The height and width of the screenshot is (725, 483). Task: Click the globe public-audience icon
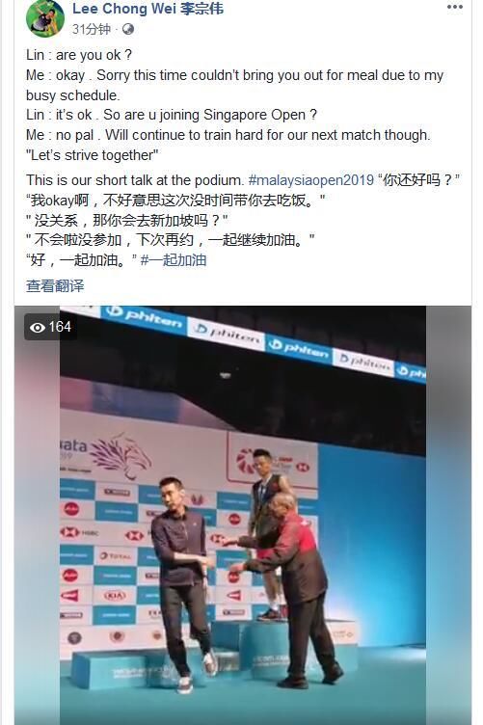128,30
